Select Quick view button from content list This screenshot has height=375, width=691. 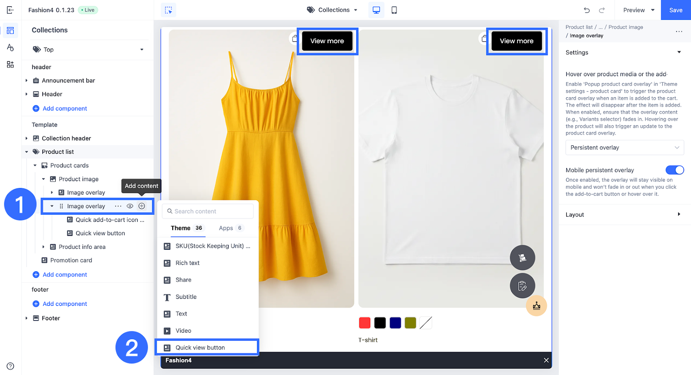click(x=200, y=347)
